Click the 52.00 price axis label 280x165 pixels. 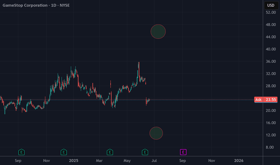271,12
